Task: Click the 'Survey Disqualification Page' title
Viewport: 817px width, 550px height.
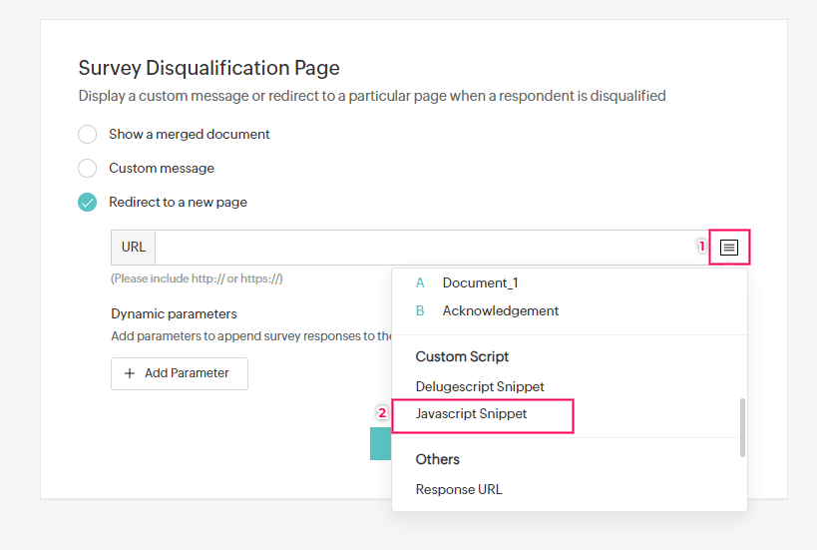Action: [209, 68]
